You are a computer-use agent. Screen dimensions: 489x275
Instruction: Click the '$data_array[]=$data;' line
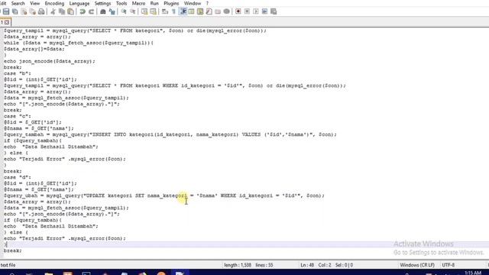point(34,49)
